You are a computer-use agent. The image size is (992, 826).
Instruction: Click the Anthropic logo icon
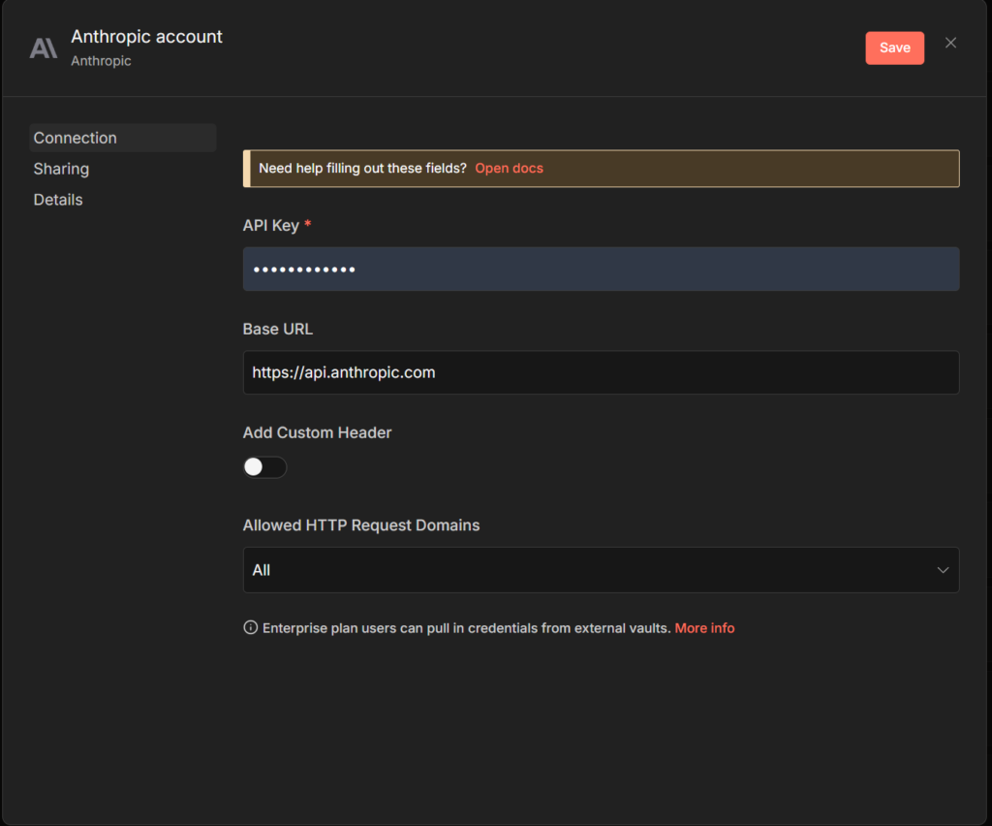pyautogui.click(x=44, y=48)
